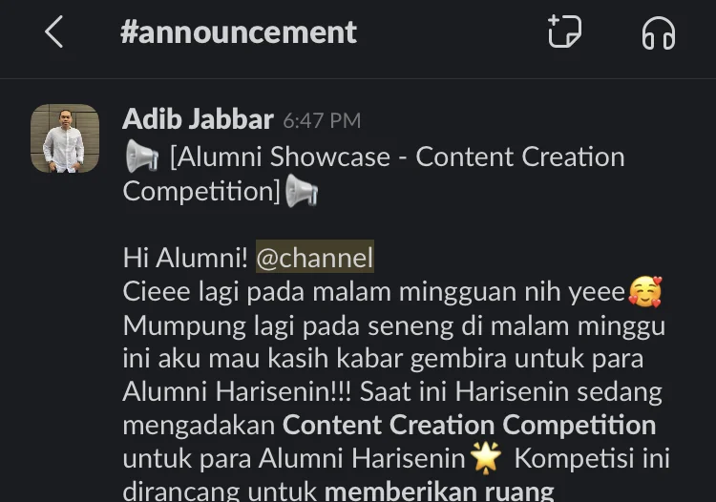716x502 pixels.
Task: Tap the Adib Jabbar sender name
Action: coord(198,119)
